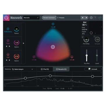
Task: Click the Reflections icon atop blend pad
Action: pos(53,24)
